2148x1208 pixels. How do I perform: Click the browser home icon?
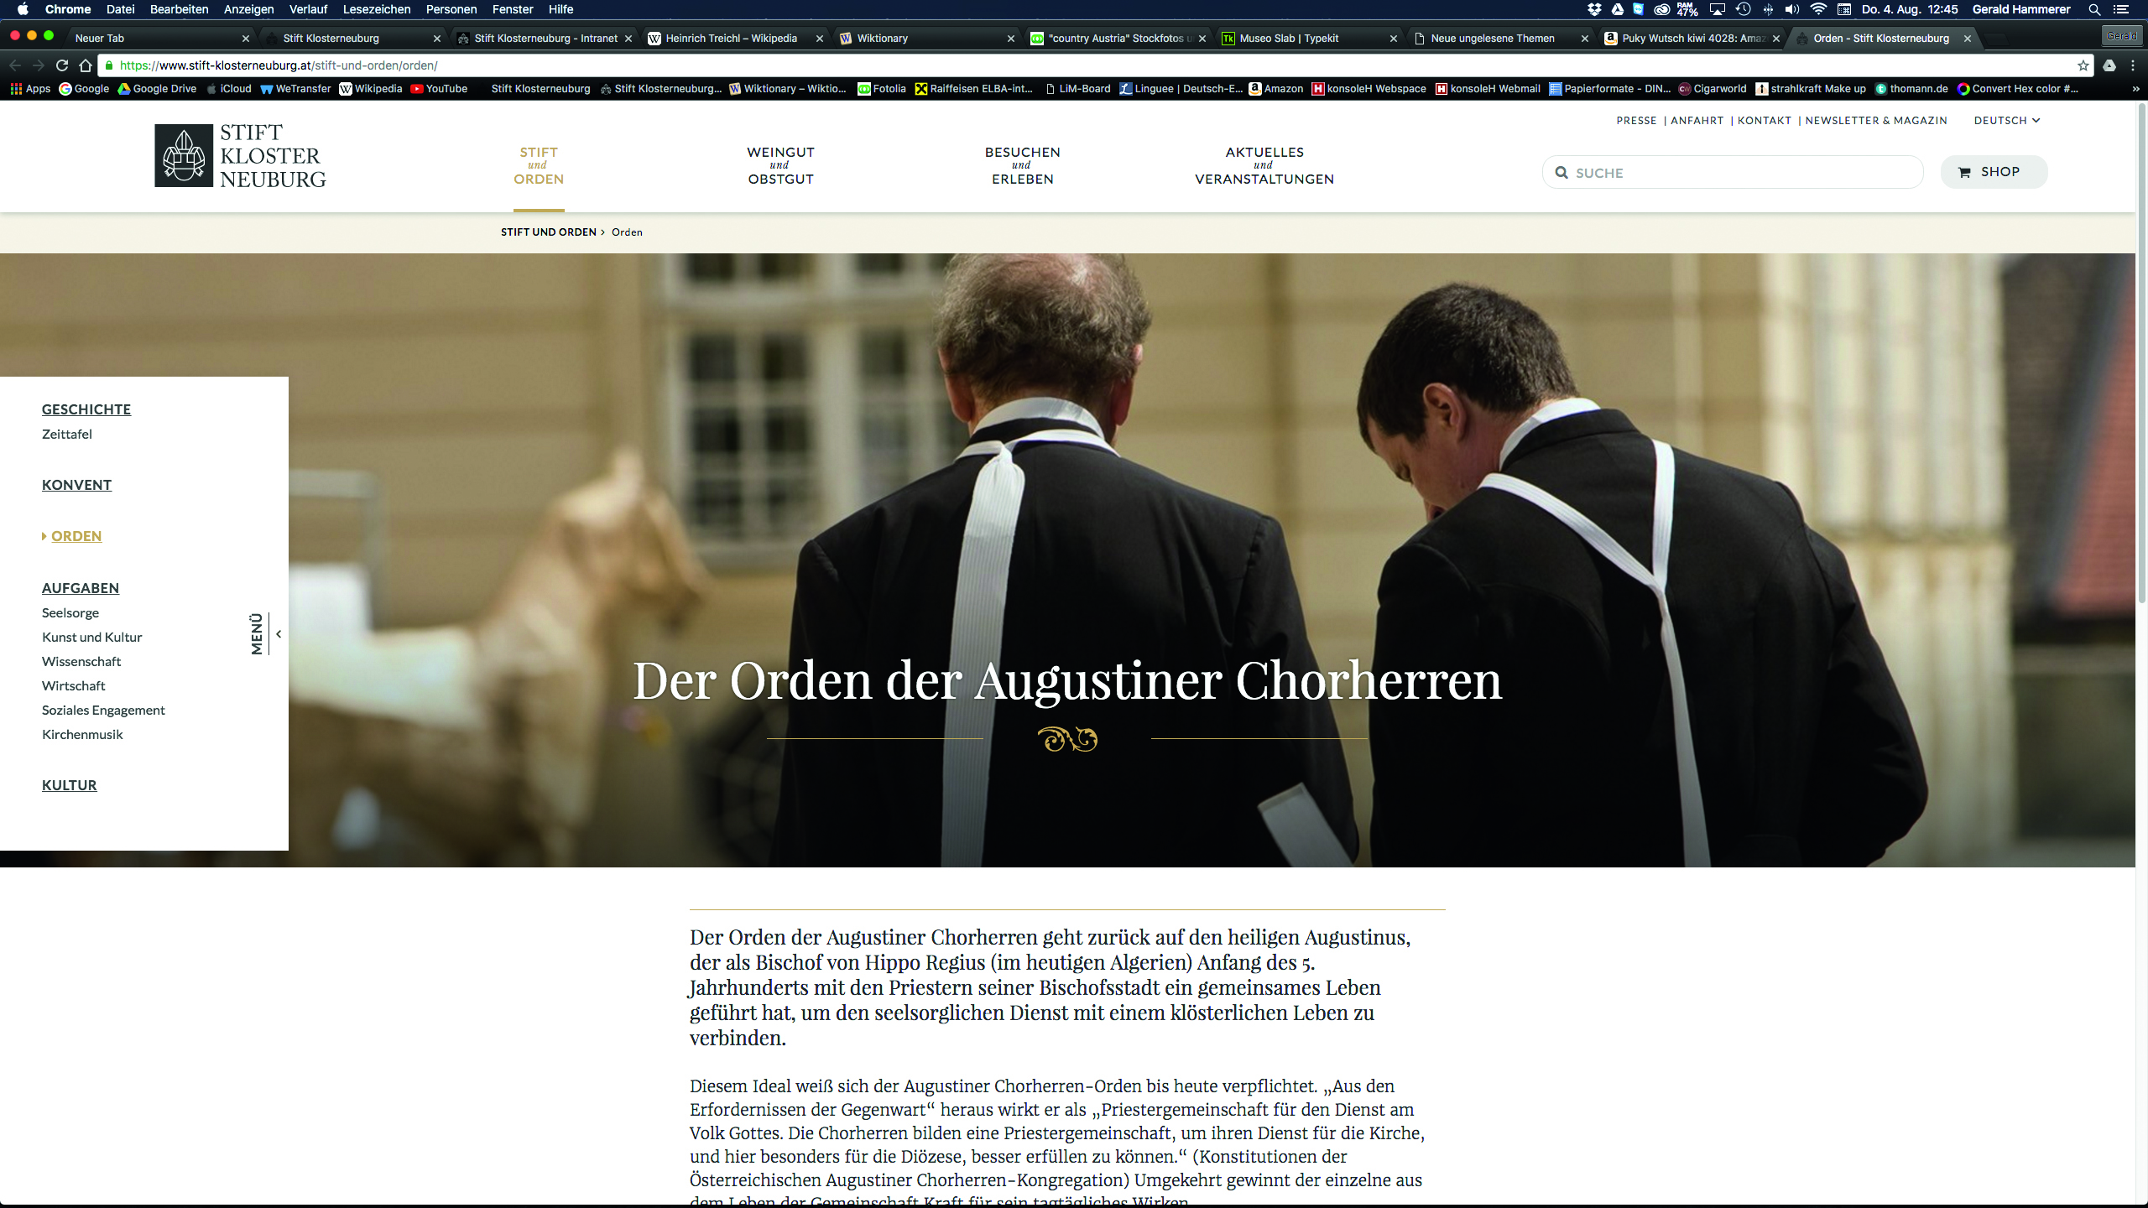pyautogui.click(x=85, y=65)
